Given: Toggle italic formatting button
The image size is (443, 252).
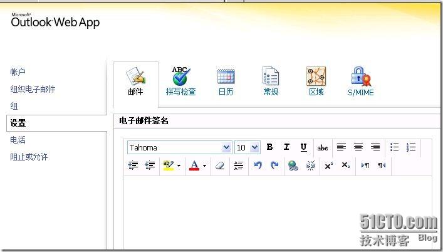Looking at the screenshot, I should [x=286, y=147].
